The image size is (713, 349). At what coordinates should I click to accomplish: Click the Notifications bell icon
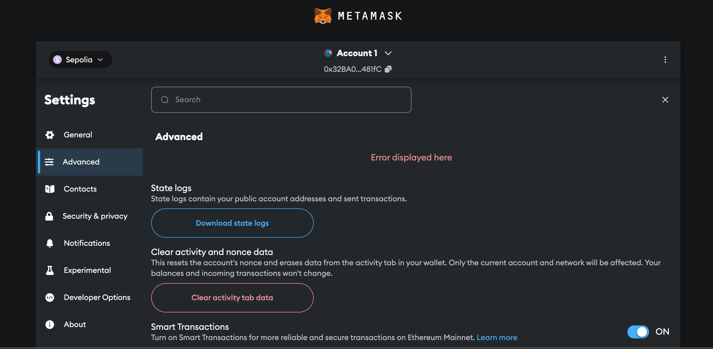[50, 243]
